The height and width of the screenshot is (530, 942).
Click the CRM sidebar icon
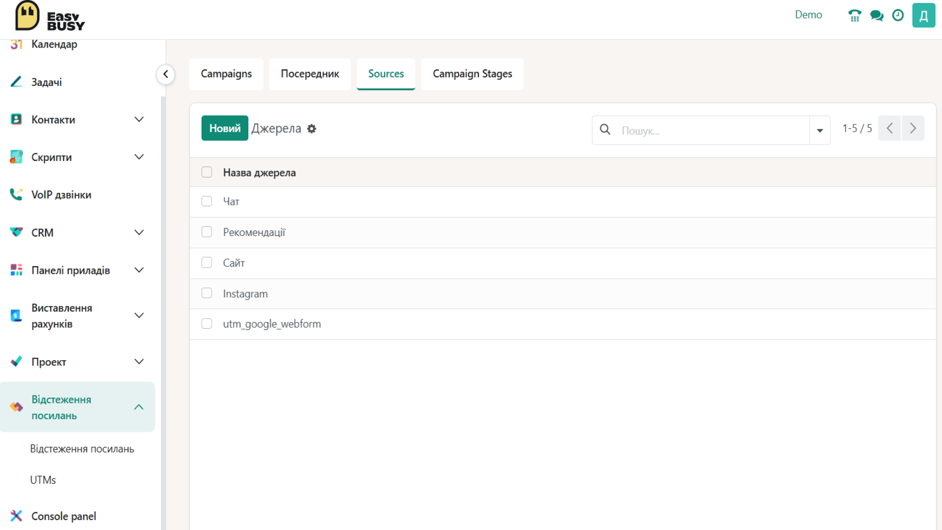[x=16, y=232]
